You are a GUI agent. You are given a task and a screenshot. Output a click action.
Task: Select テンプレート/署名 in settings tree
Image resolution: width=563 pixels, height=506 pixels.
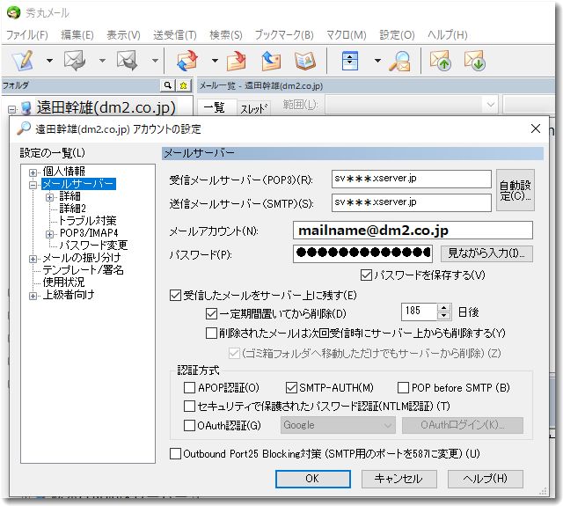pos(83,269)
